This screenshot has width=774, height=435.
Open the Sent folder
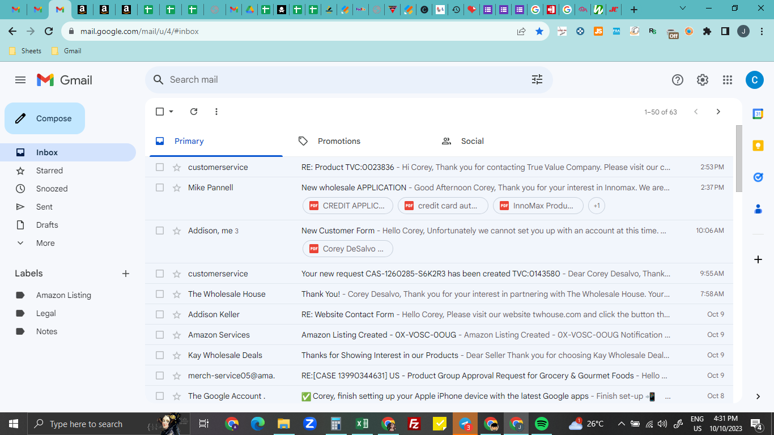pos(68,207)
